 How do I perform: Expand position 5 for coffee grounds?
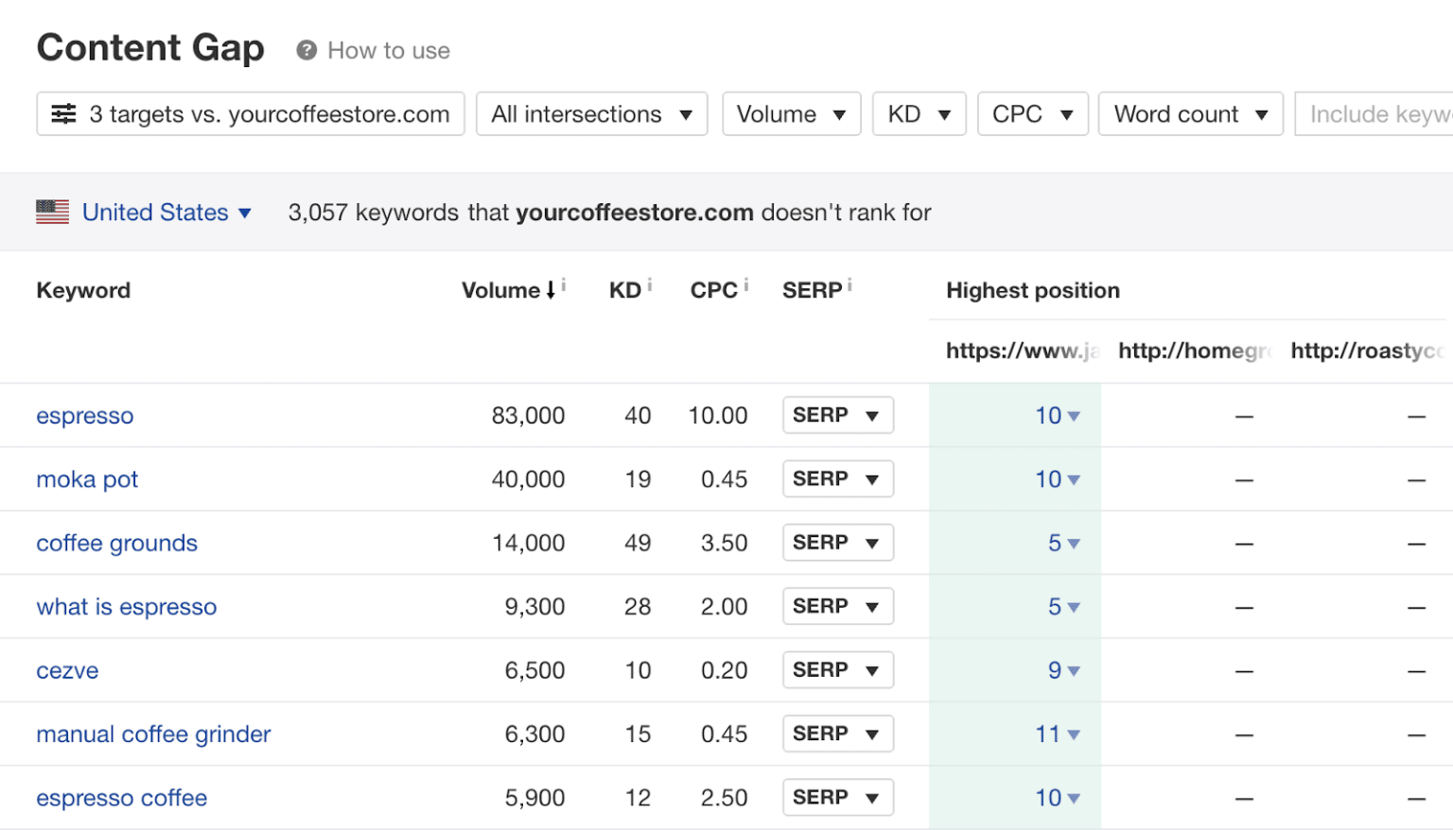click(x=1062, y=544)
